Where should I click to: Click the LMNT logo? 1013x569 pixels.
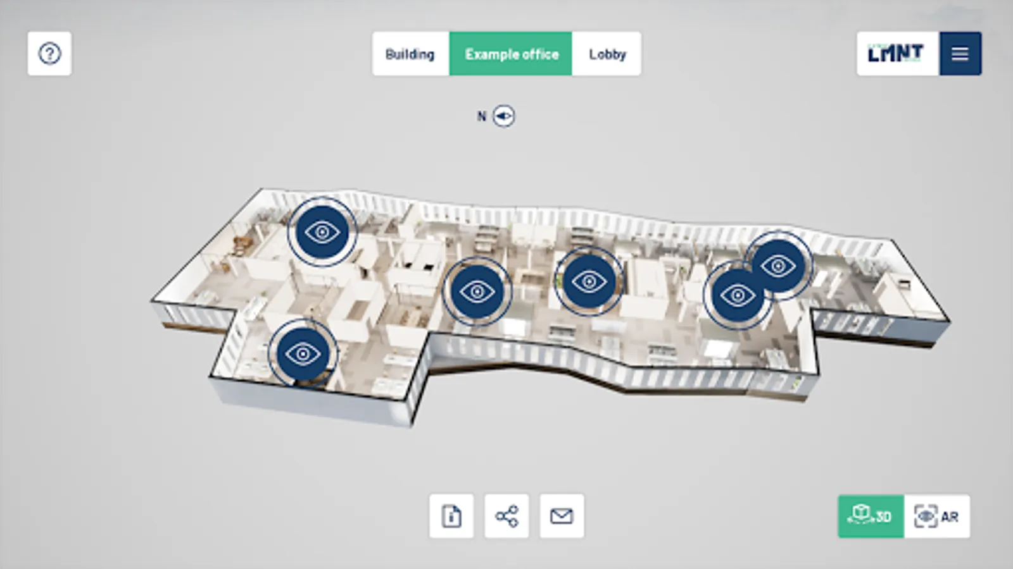tap(898, 54)
